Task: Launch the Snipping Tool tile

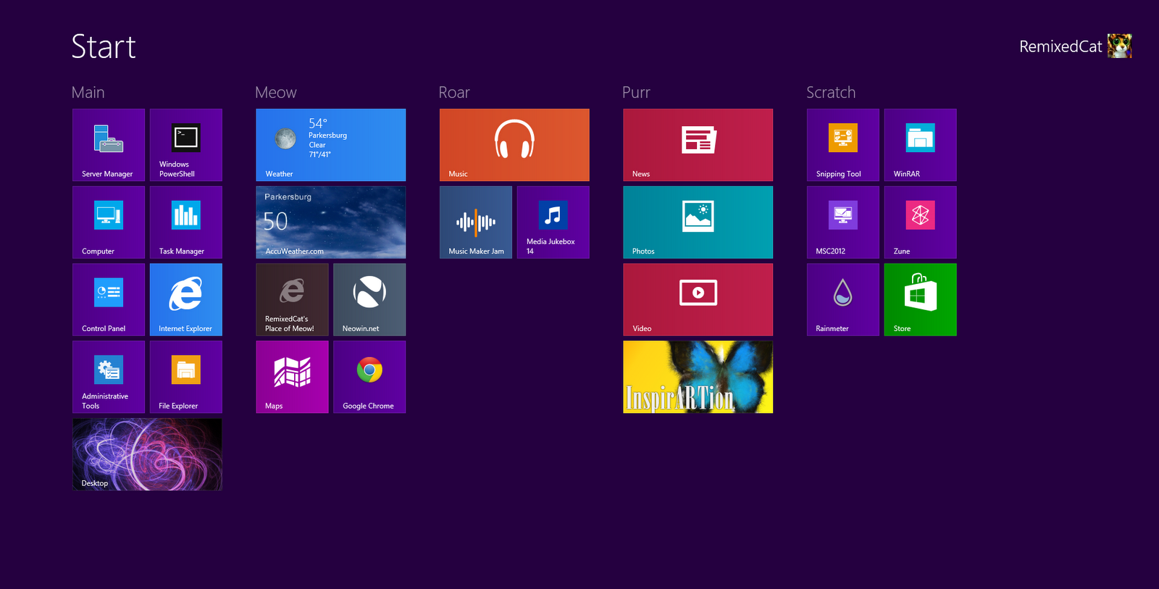Action: [843, 145]
